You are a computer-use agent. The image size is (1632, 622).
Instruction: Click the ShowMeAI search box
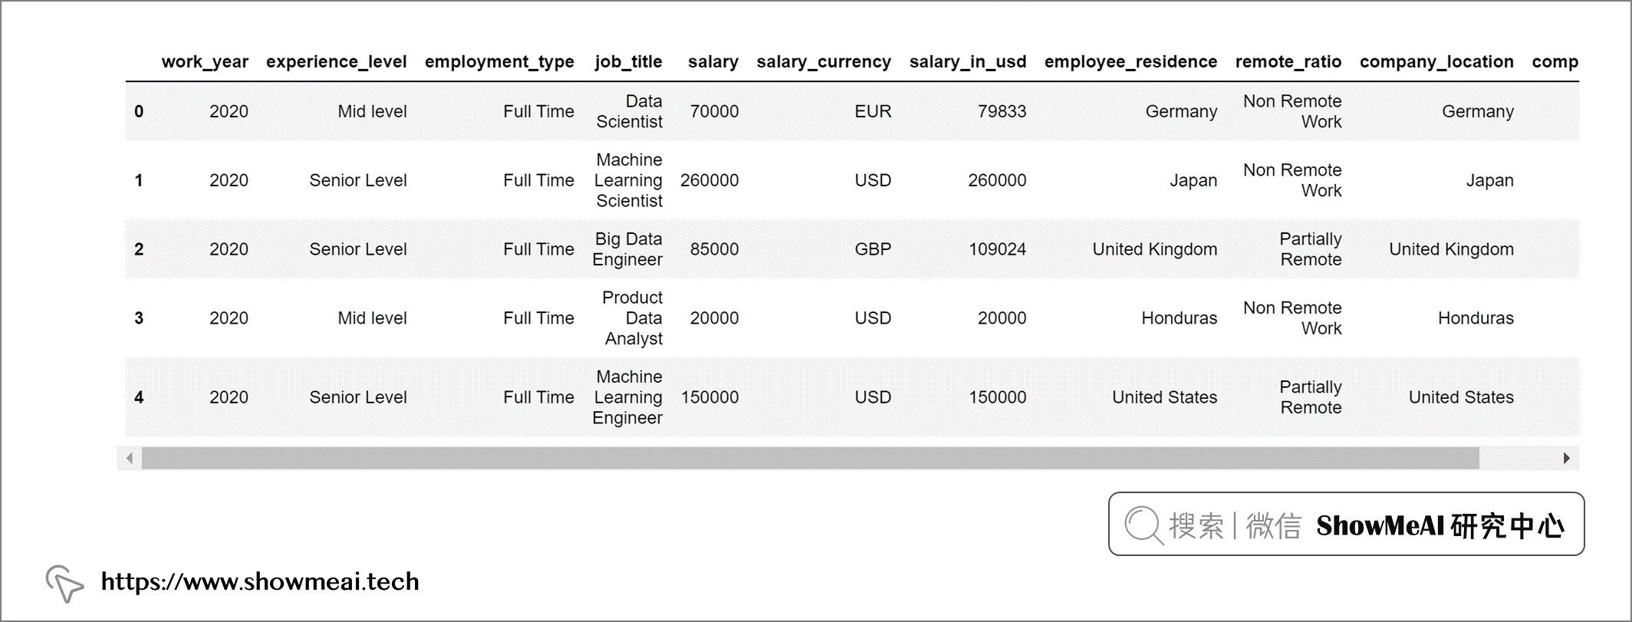click(x=1346, y=525)
